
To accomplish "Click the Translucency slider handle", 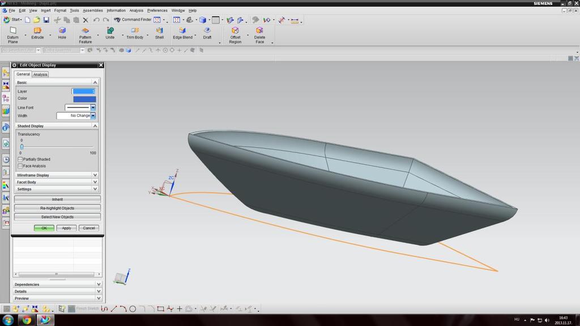I will (x=22, y=147).
